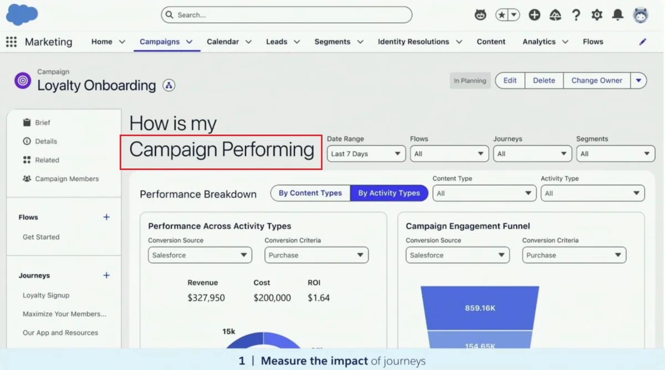Expand the Campaigns tab chevron menu
The image size is (665, 370).
[x=189, y=42]
